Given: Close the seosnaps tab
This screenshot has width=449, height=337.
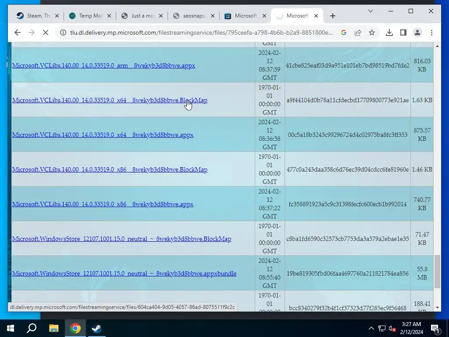Looking at the screenshot, I should pos(213,16).
